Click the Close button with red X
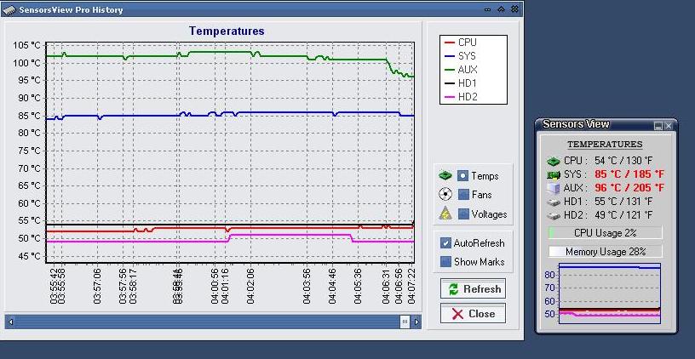The image size is (695, 359). [473, 313]
